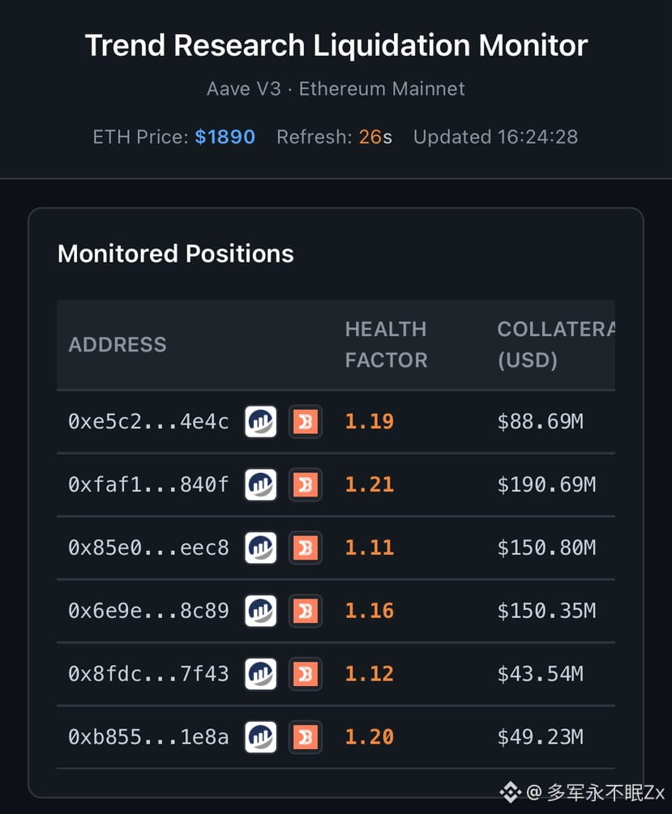The image size is (672, 814).
Task: Click DeBank icon in the 0xb855...1e8a row
Action: [306, 737]
